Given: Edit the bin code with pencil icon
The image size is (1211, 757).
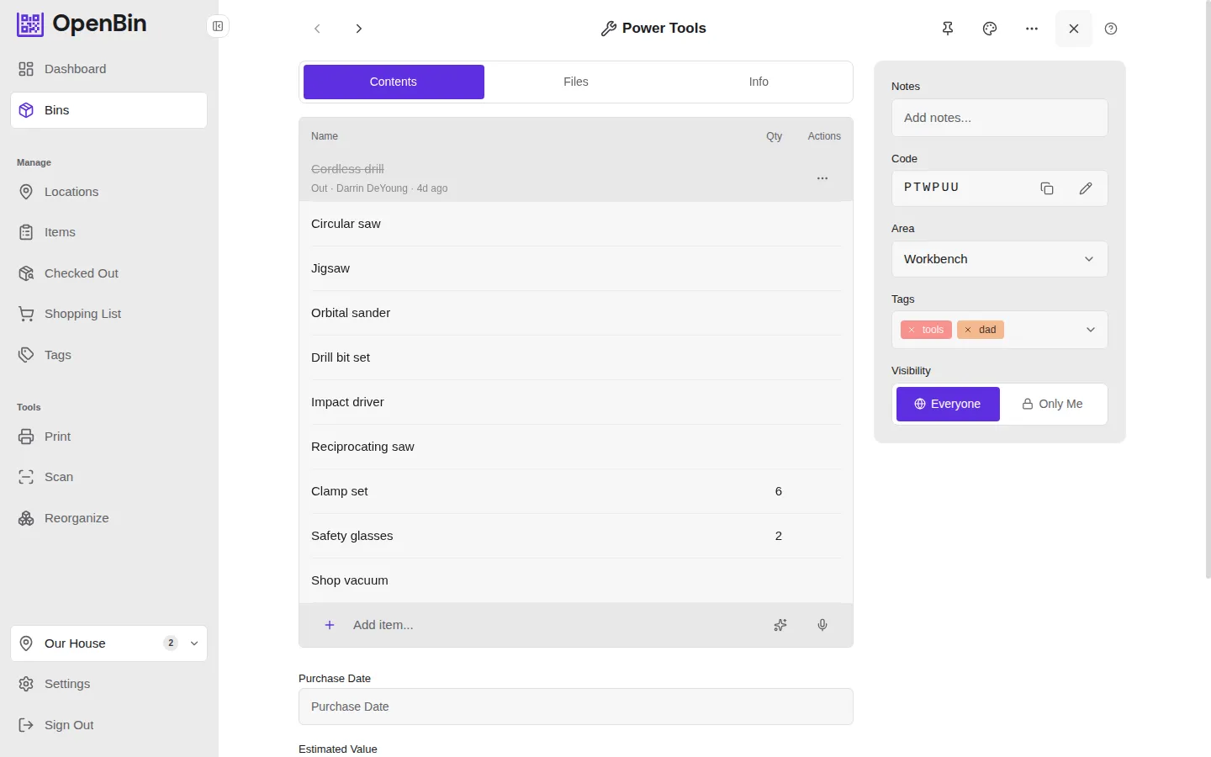Looking at the screenshot, I should 1086,188.
